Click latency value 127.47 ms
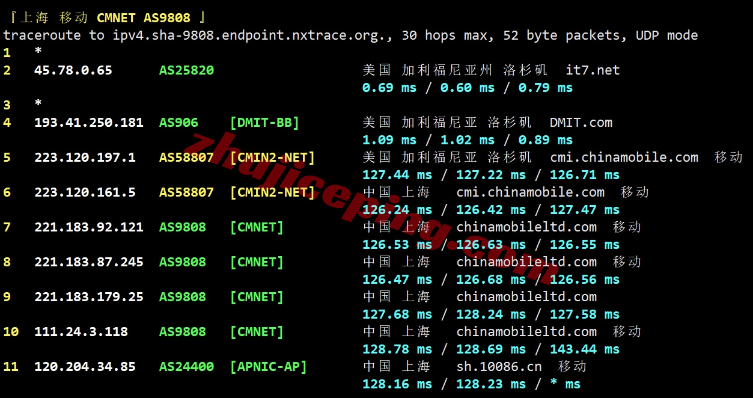753x398 pixels. [x=585, y=210]
